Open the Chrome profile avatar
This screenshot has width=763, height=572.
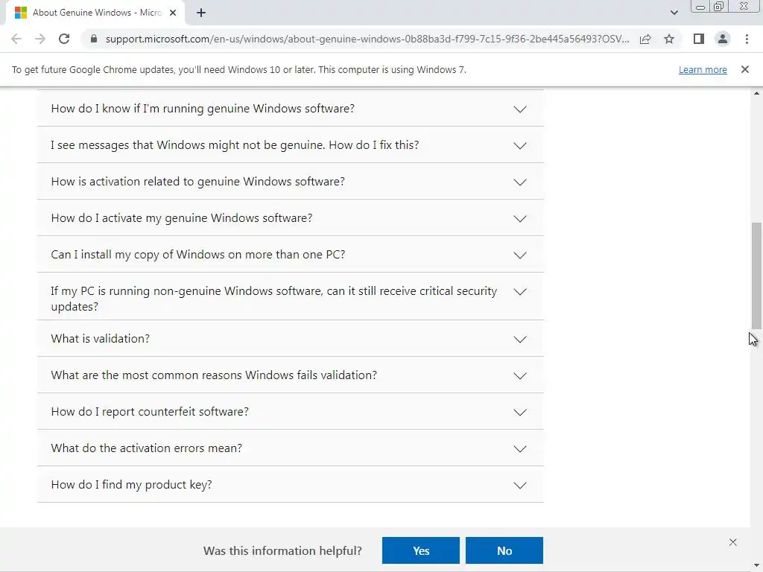722,39
